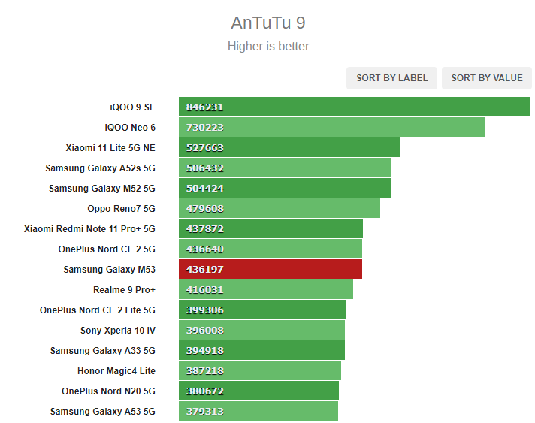Click the Samsung Galaxy M52 5G bar
535x423 pixels.
pyautogui.click(x=285, y=188)
